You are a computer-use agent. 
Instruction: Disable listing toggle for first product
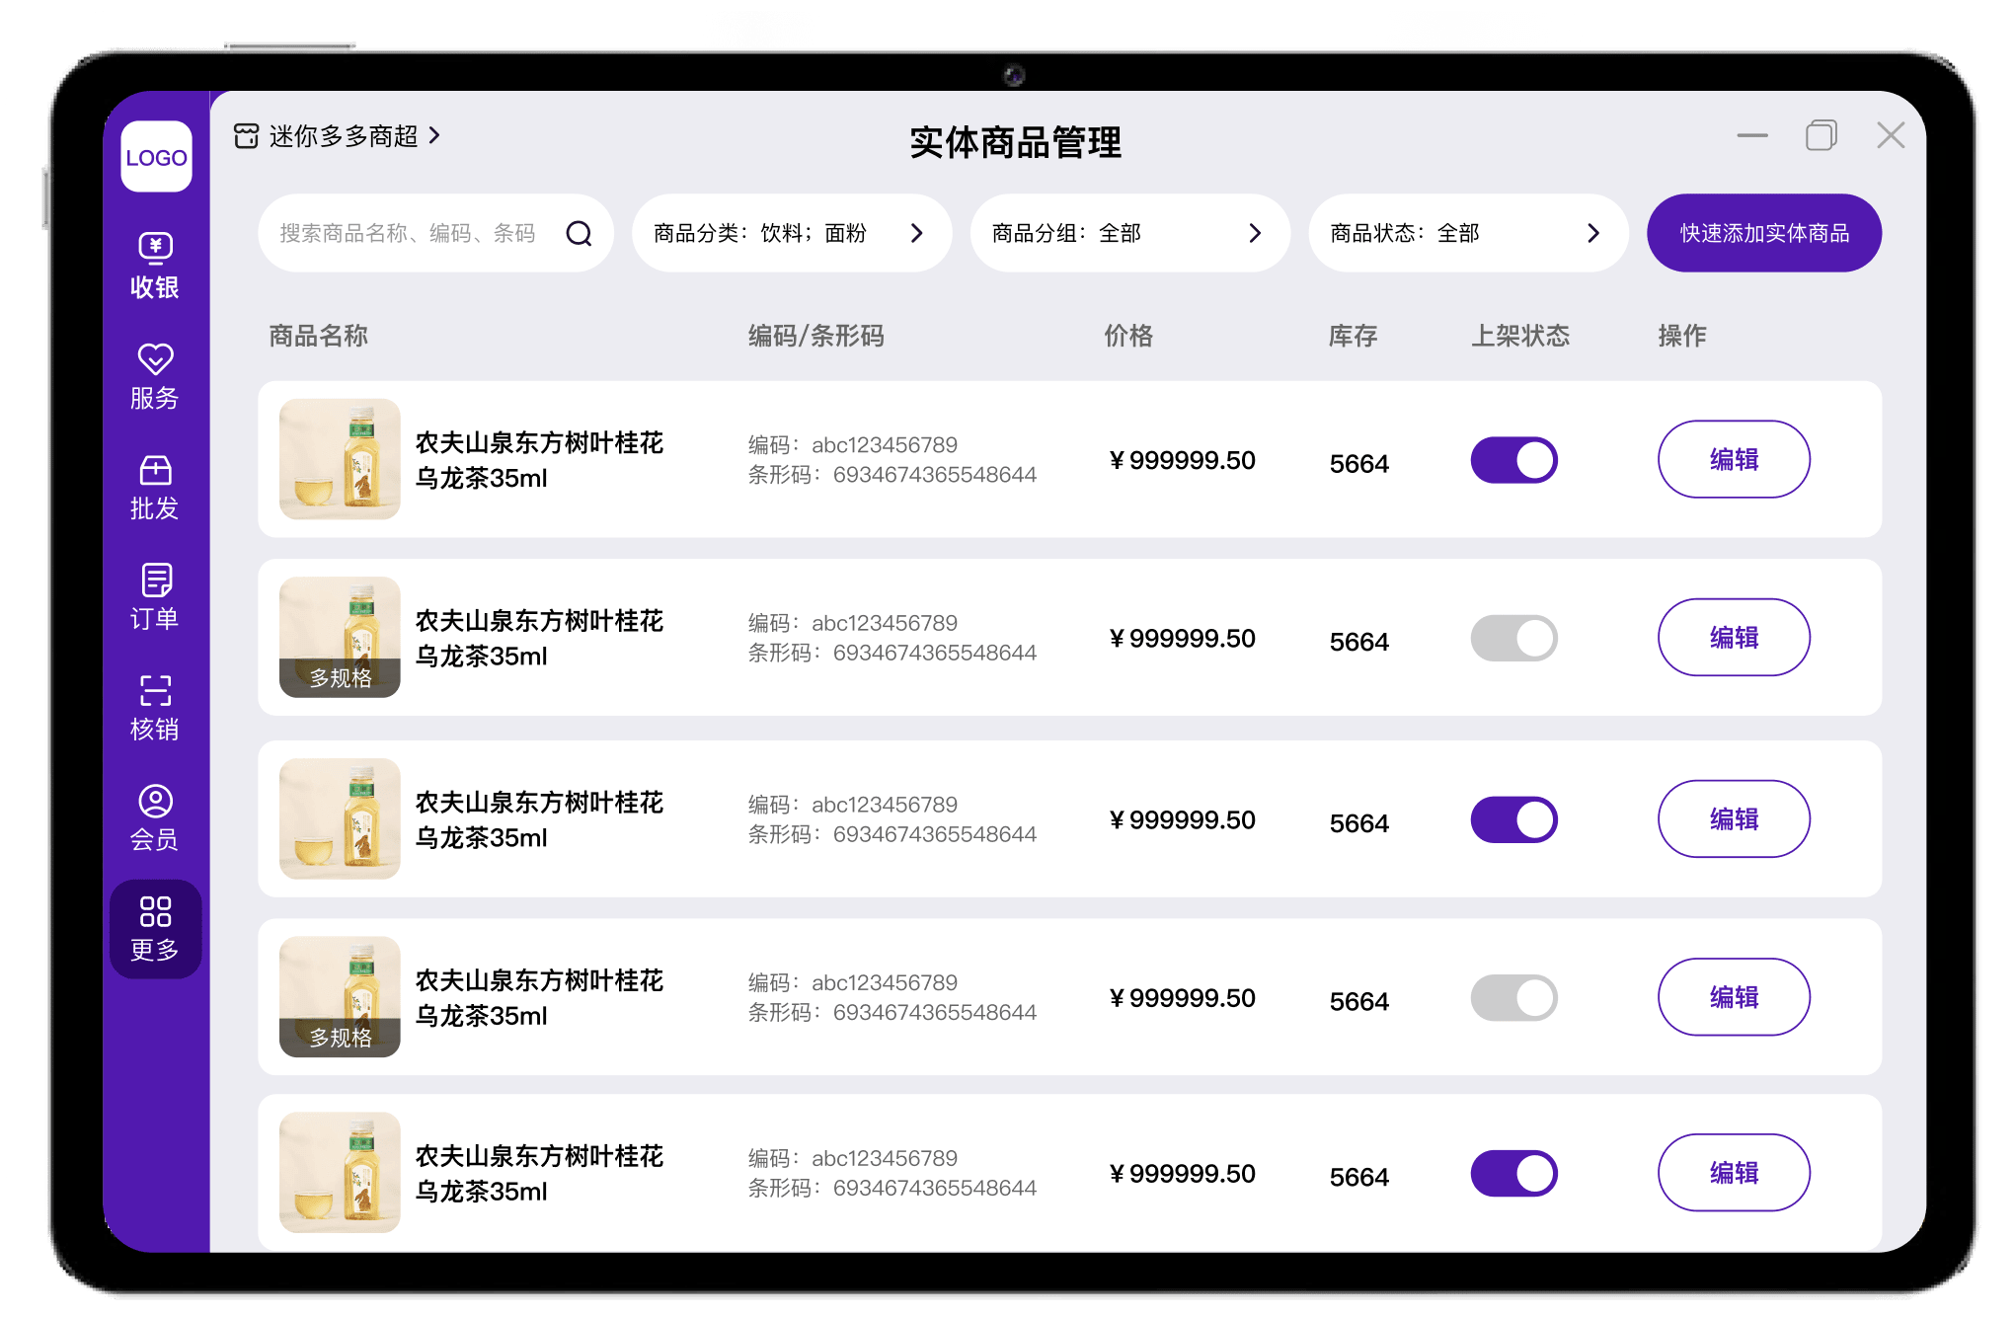pyautogui.click(x=1512, y=460)
